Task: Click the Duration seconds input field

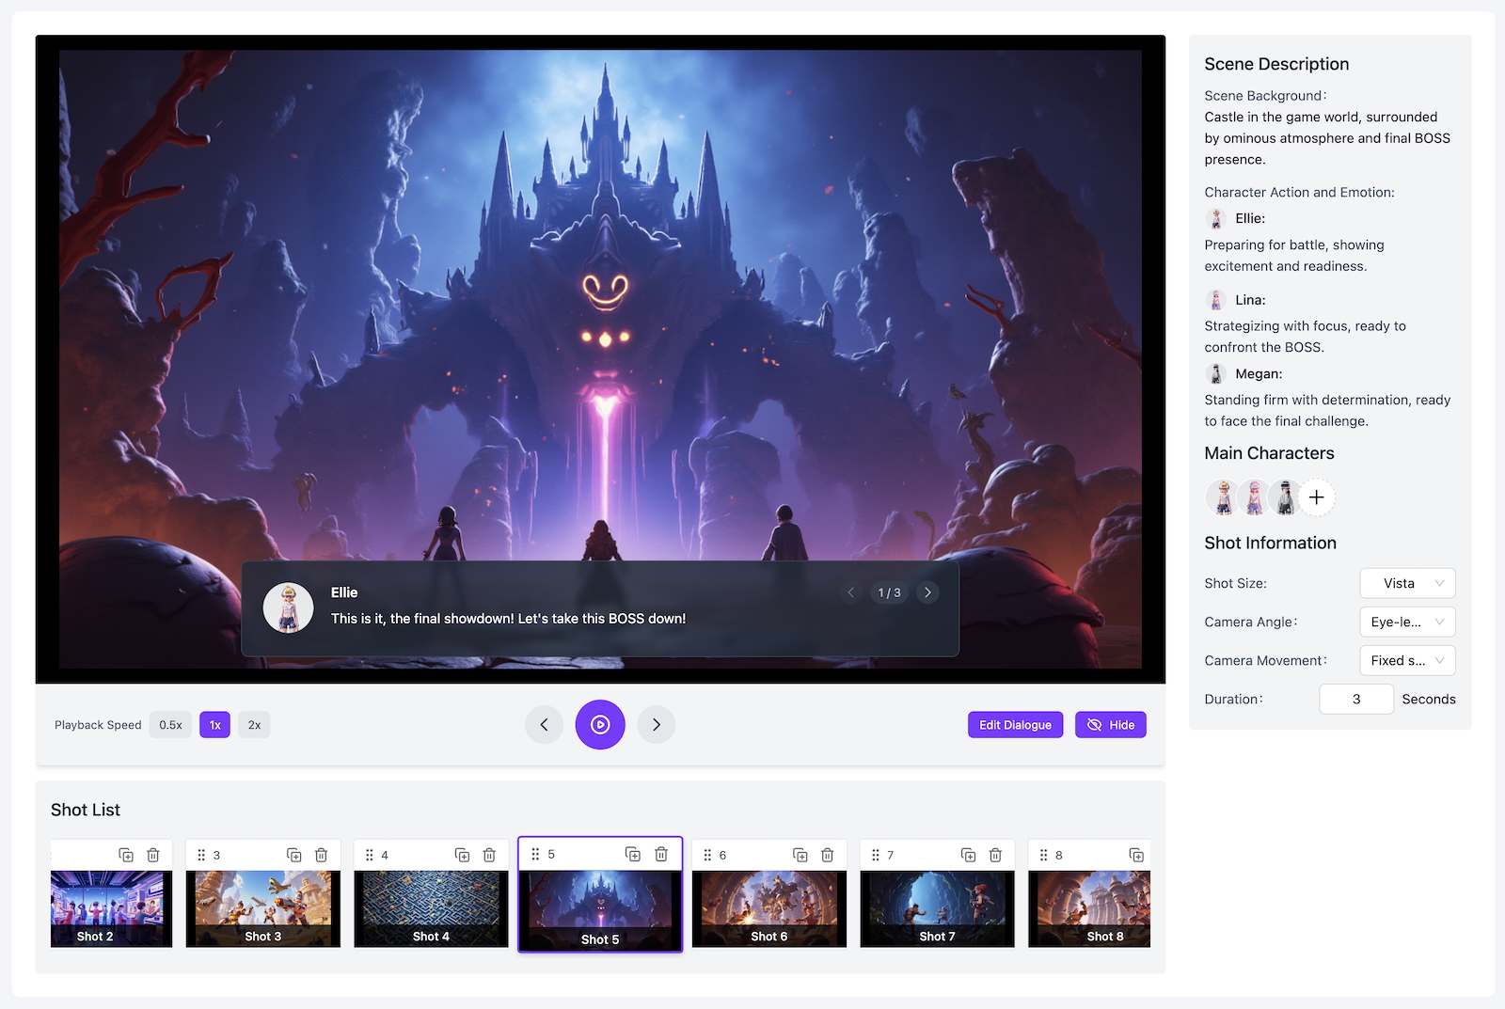Action: click(1355, 699)
